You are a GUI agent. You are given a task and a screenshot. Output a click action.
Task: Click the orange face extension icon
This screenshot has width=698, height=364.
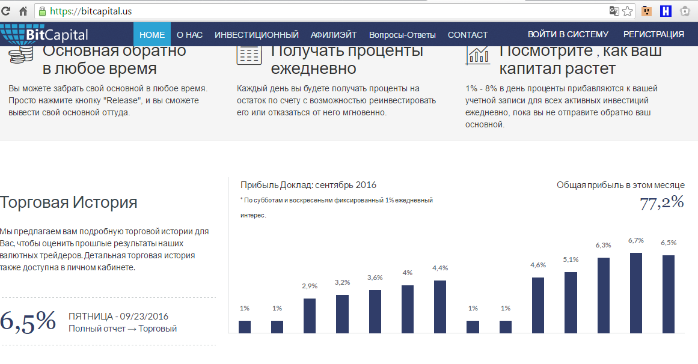click(x=647, y=11)
